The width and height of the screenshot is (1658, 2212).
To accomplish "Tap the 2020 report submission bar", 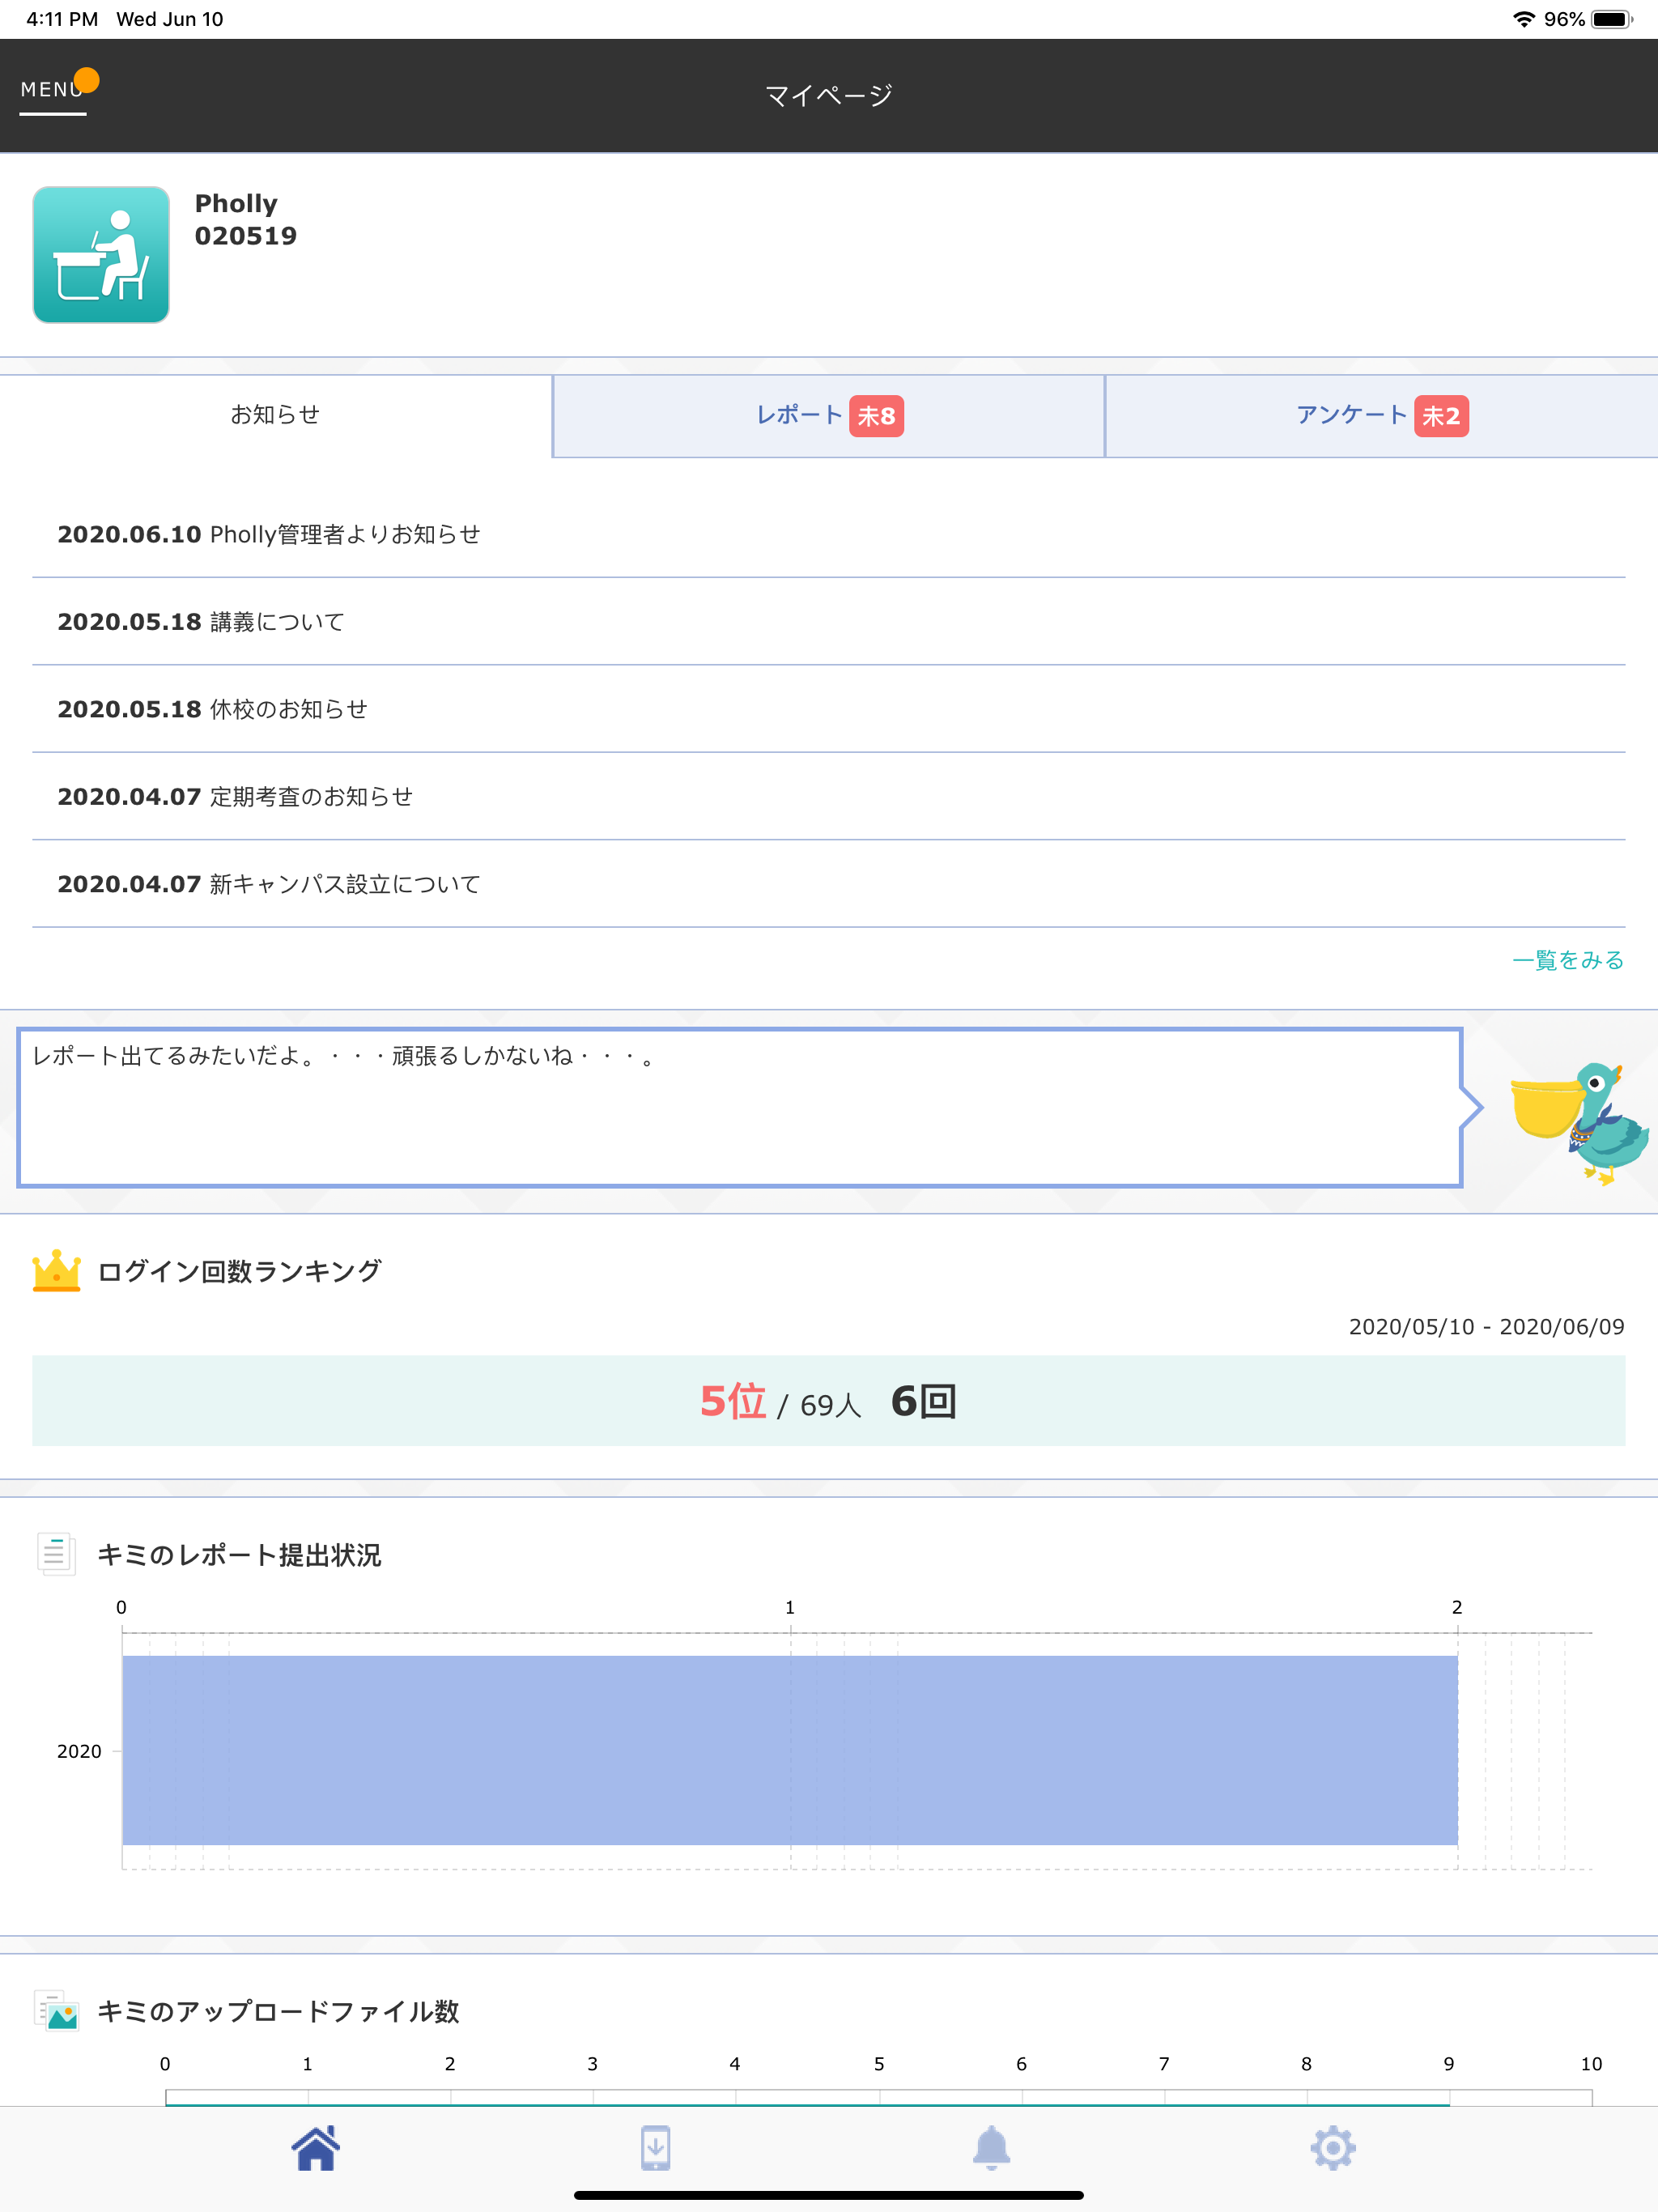I will 790,1750.
